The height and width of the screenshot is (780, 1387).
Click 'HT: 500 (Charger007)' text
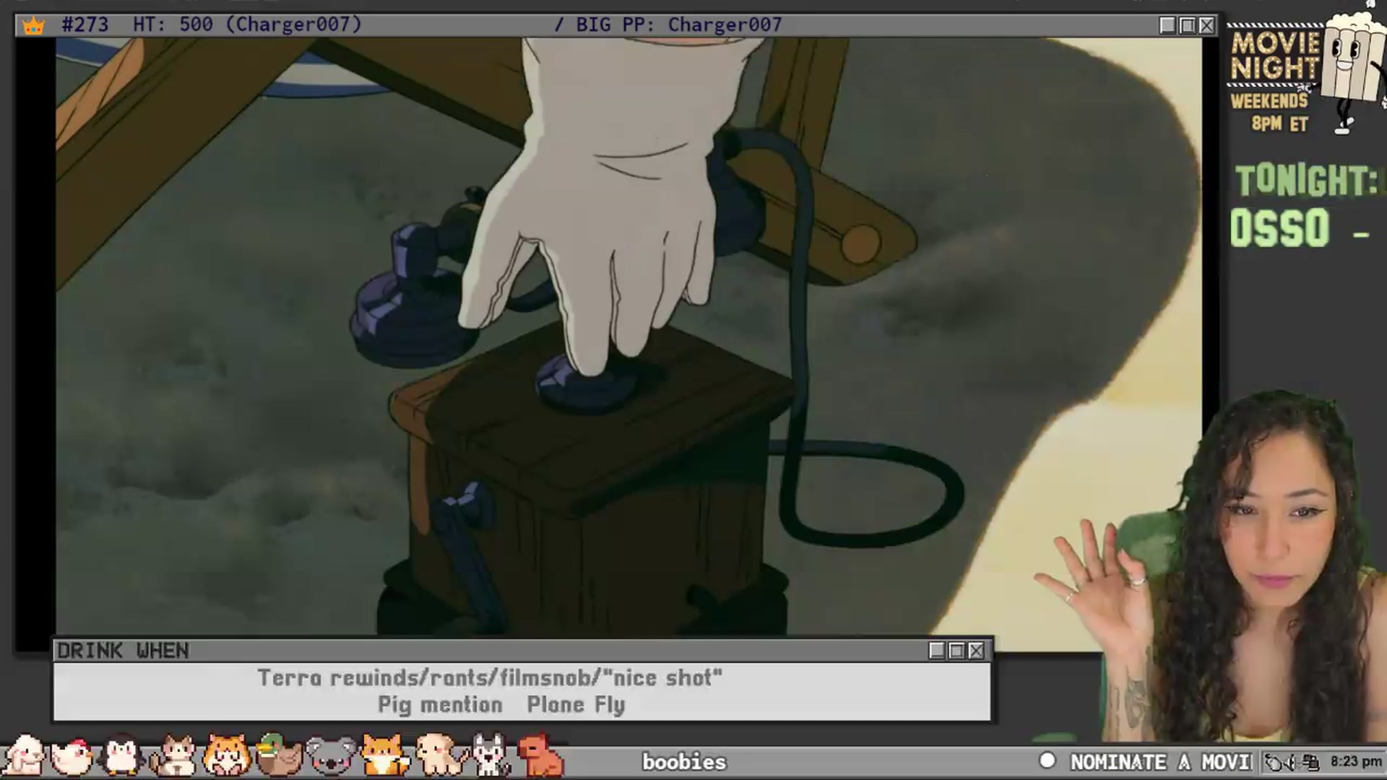(247, 25)
